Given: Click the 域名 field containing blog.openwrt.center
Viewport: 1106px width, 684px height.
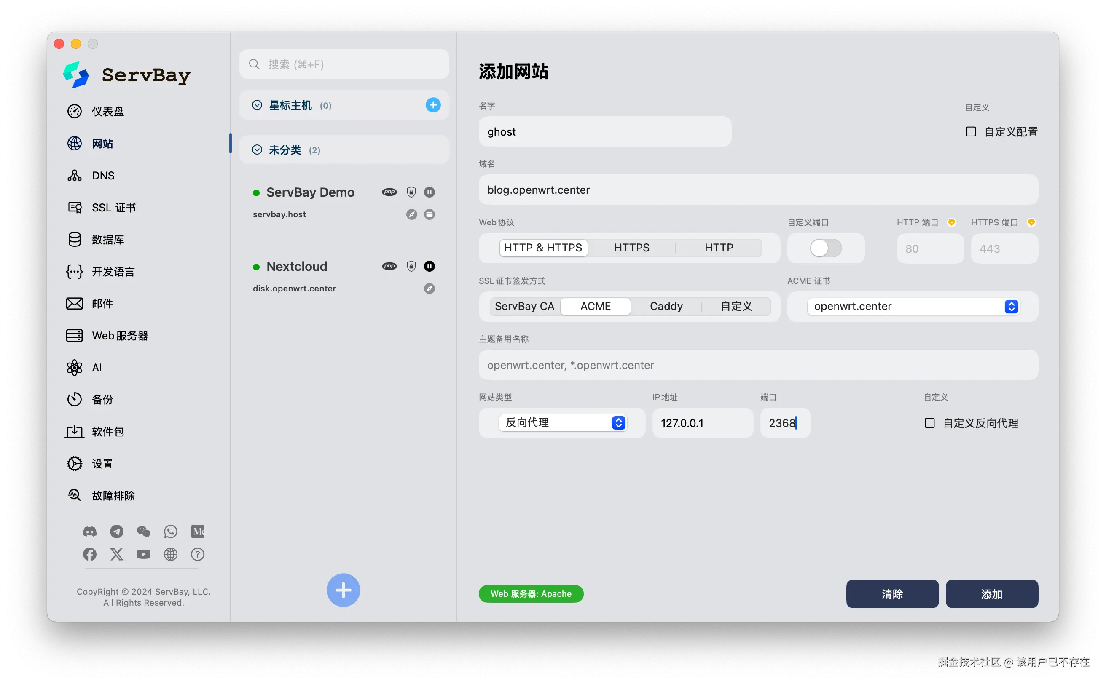Looking at the screenshot, I should (x=758, y=190).
